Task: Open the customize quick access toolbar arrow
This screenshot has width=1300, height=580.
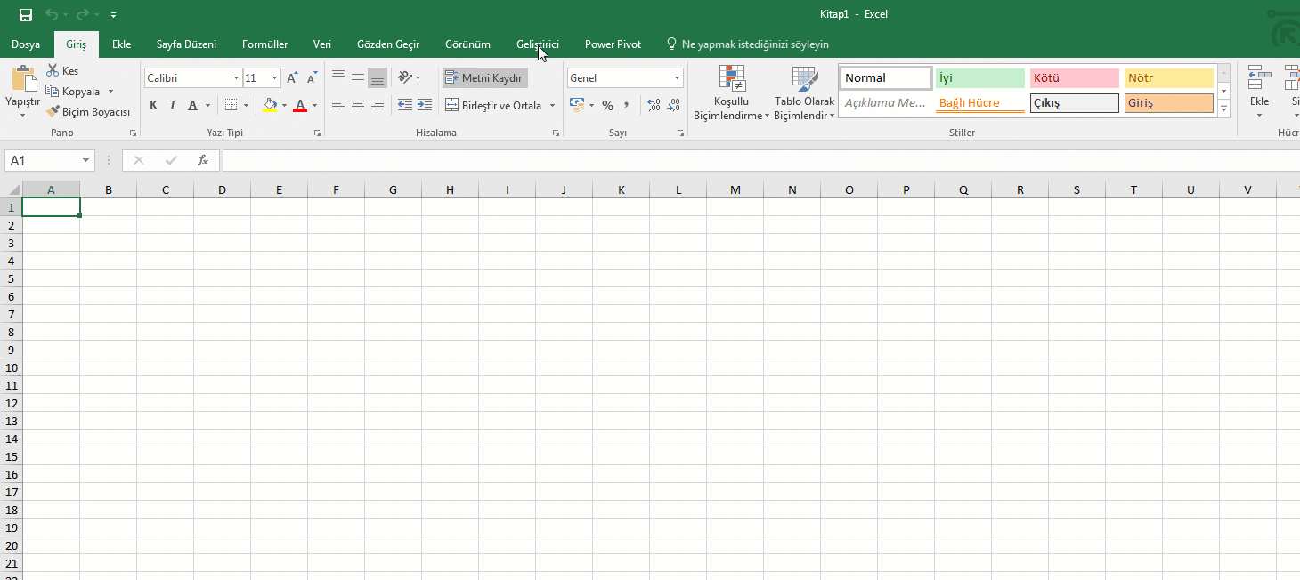Action: coord(113,15)
